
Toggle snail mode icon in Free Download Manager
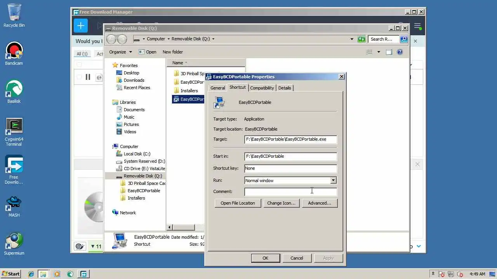pyautogui.click(x=80, y=246)
